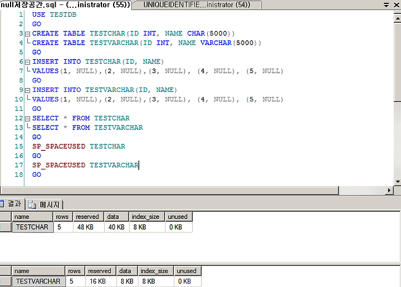
Task: Switch to the null저장공간.sql query tab
Action: pyautogui.click(x=66, y=4)
